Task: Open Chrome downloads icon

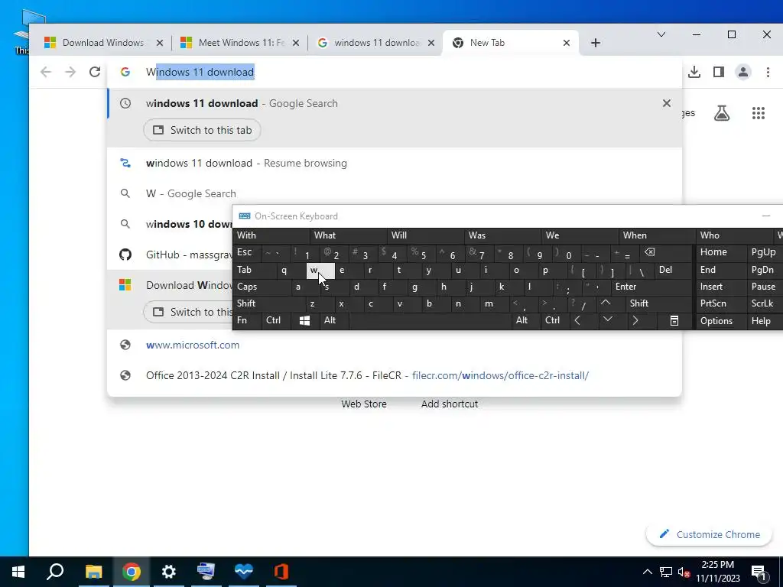Action: (x=694, y=72)
